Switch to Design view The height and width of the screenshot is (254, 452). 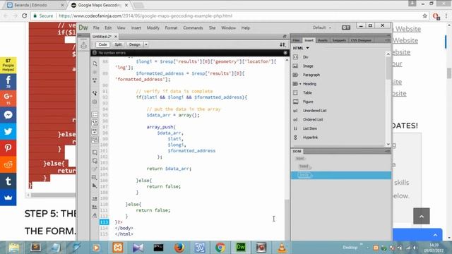point(134,44)
